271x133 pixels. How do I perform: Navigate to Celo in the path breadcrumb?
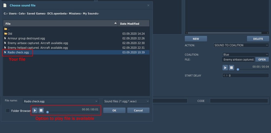click(x=21, y=14)
